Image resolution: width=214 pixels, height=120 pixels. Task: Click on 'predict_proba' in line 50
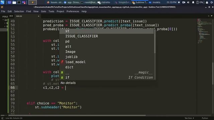coord(117,25)
